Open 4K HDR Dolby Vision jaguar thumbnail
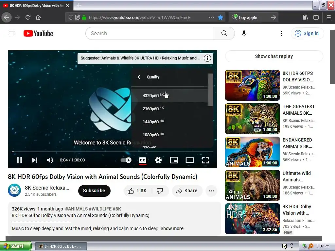335x251 pixels. click(252, 218)
